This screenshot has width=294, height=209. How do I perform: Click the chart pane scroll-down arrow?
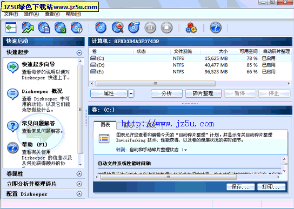click(284, 171)
